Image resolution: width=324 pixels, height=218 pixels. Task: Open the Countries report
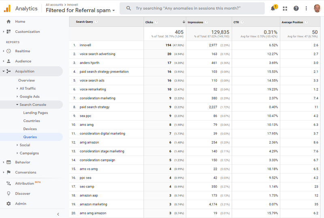(32, 121)
